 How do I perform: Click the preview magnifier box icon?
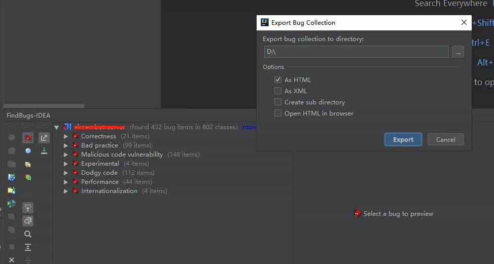pyautogui.click(x=28, y=221)
